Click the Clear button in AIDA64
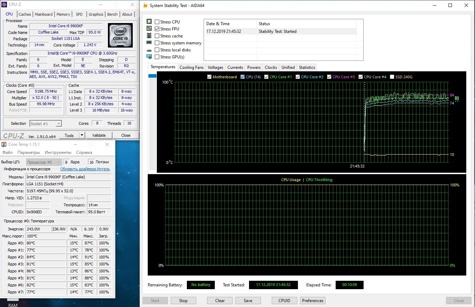475x307 pixels. pos(220,301)
